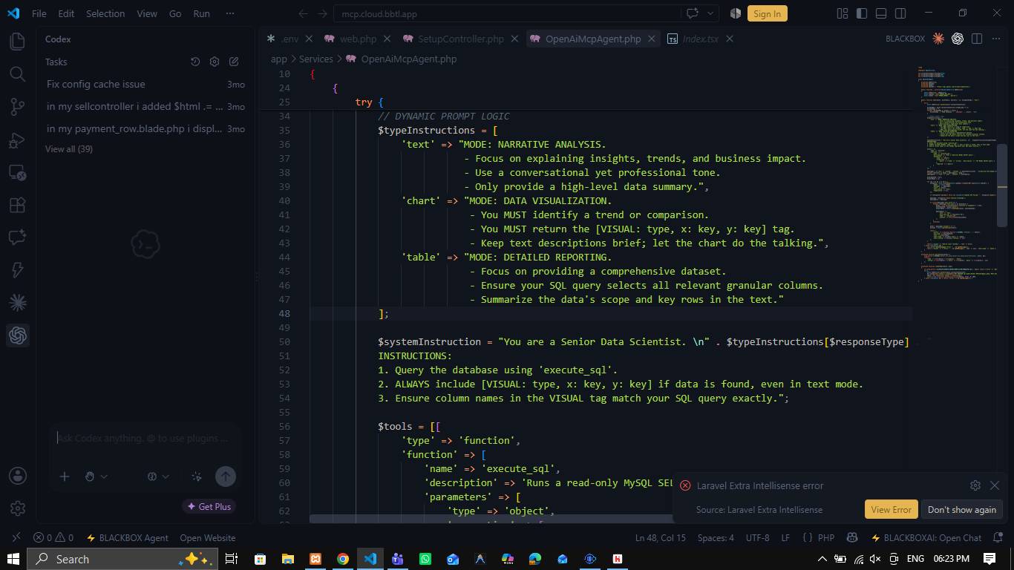1014x570 pixels.
Task: Toggle the secondary side bar layout button
Action: [900, 13]
